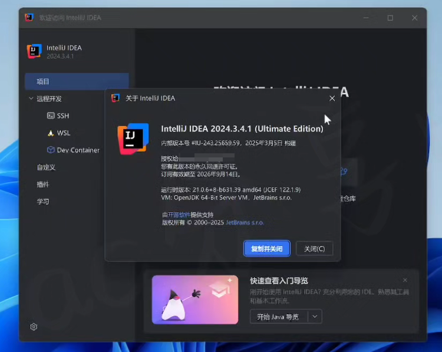Click version 2024.3.4.1 under sidebar IntelliJ IDEA
Screen dimensions: 442x352
pos(60,57)
